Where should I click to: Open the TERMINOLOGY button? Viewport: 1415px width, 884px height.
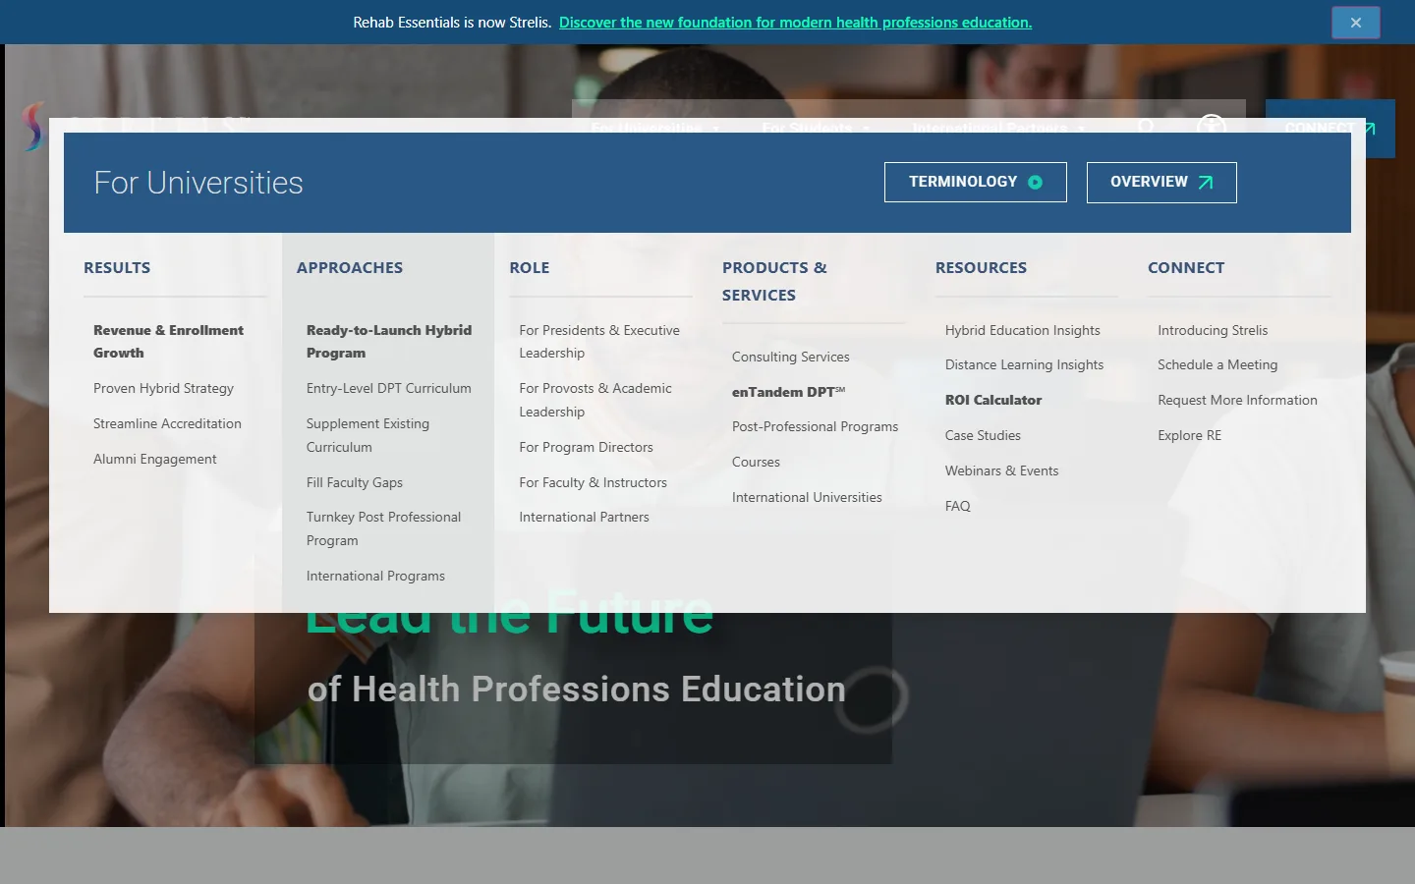point(976,183)
